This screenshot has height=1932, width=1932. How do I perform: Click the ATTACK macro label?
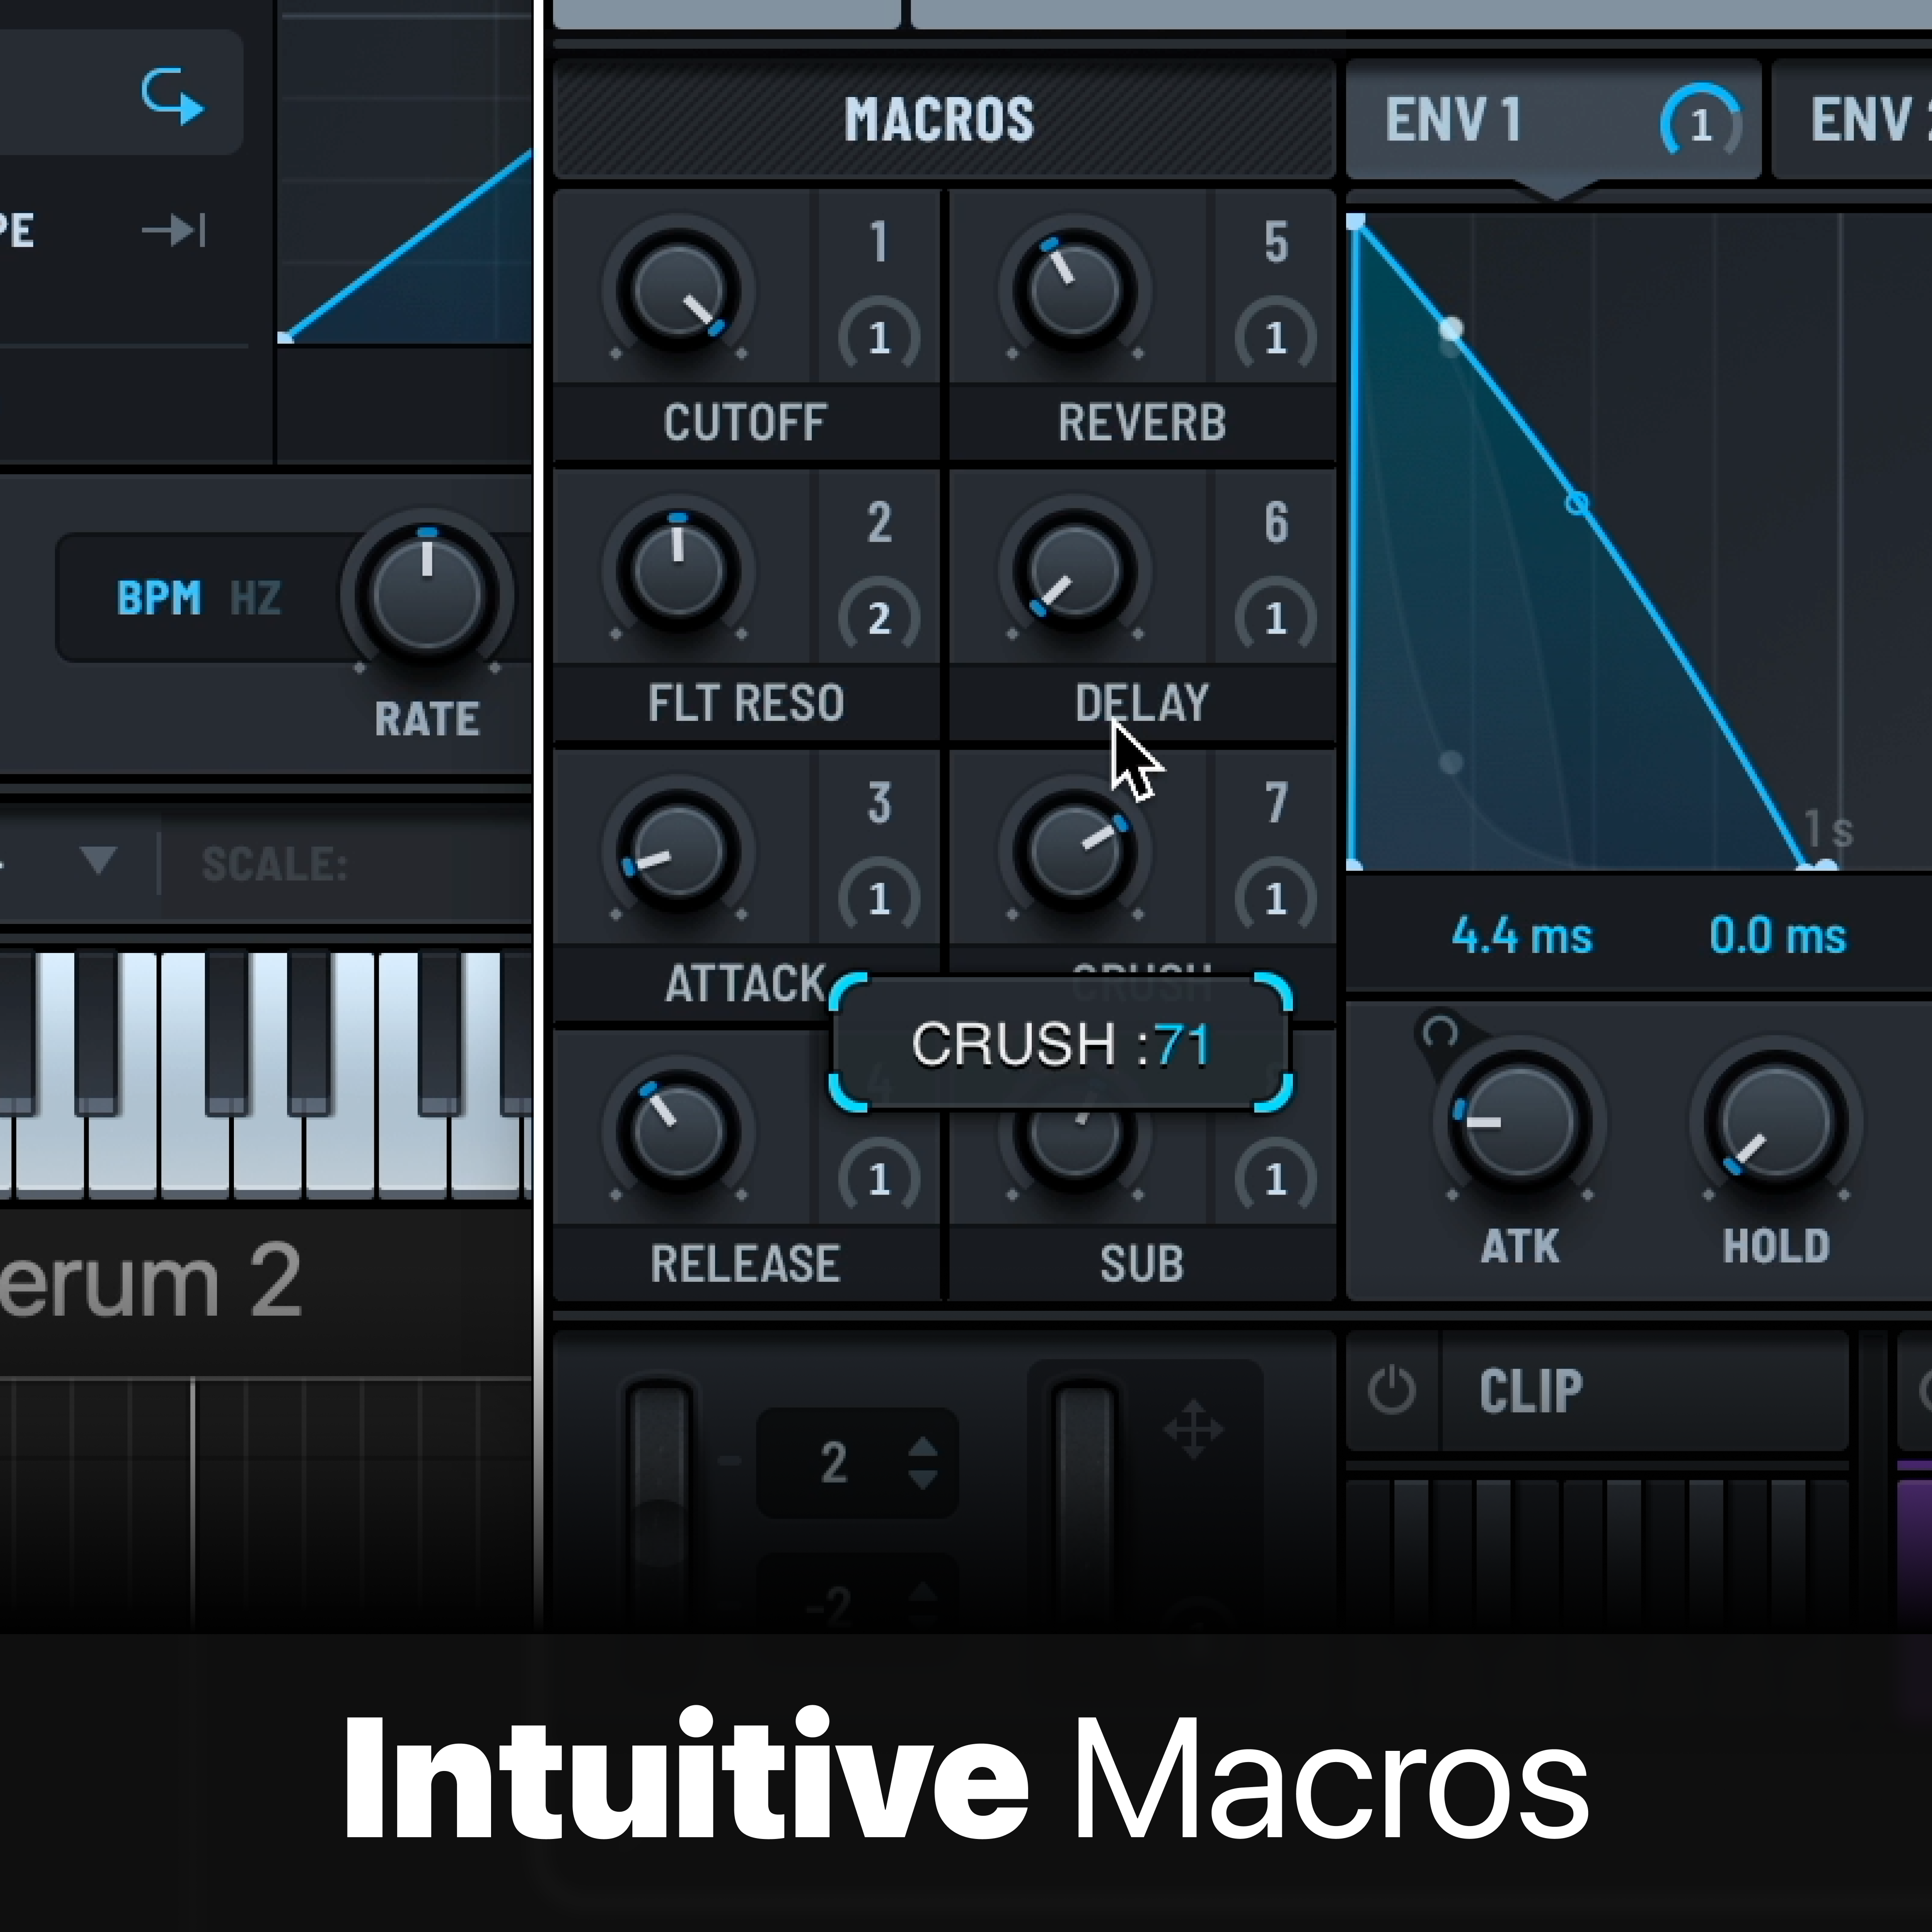746,983
